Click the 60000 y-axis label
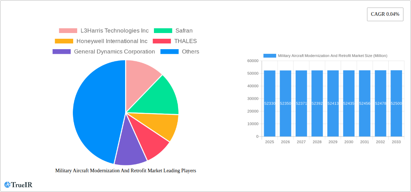This screenshot has width=411, height=192. 253,61
